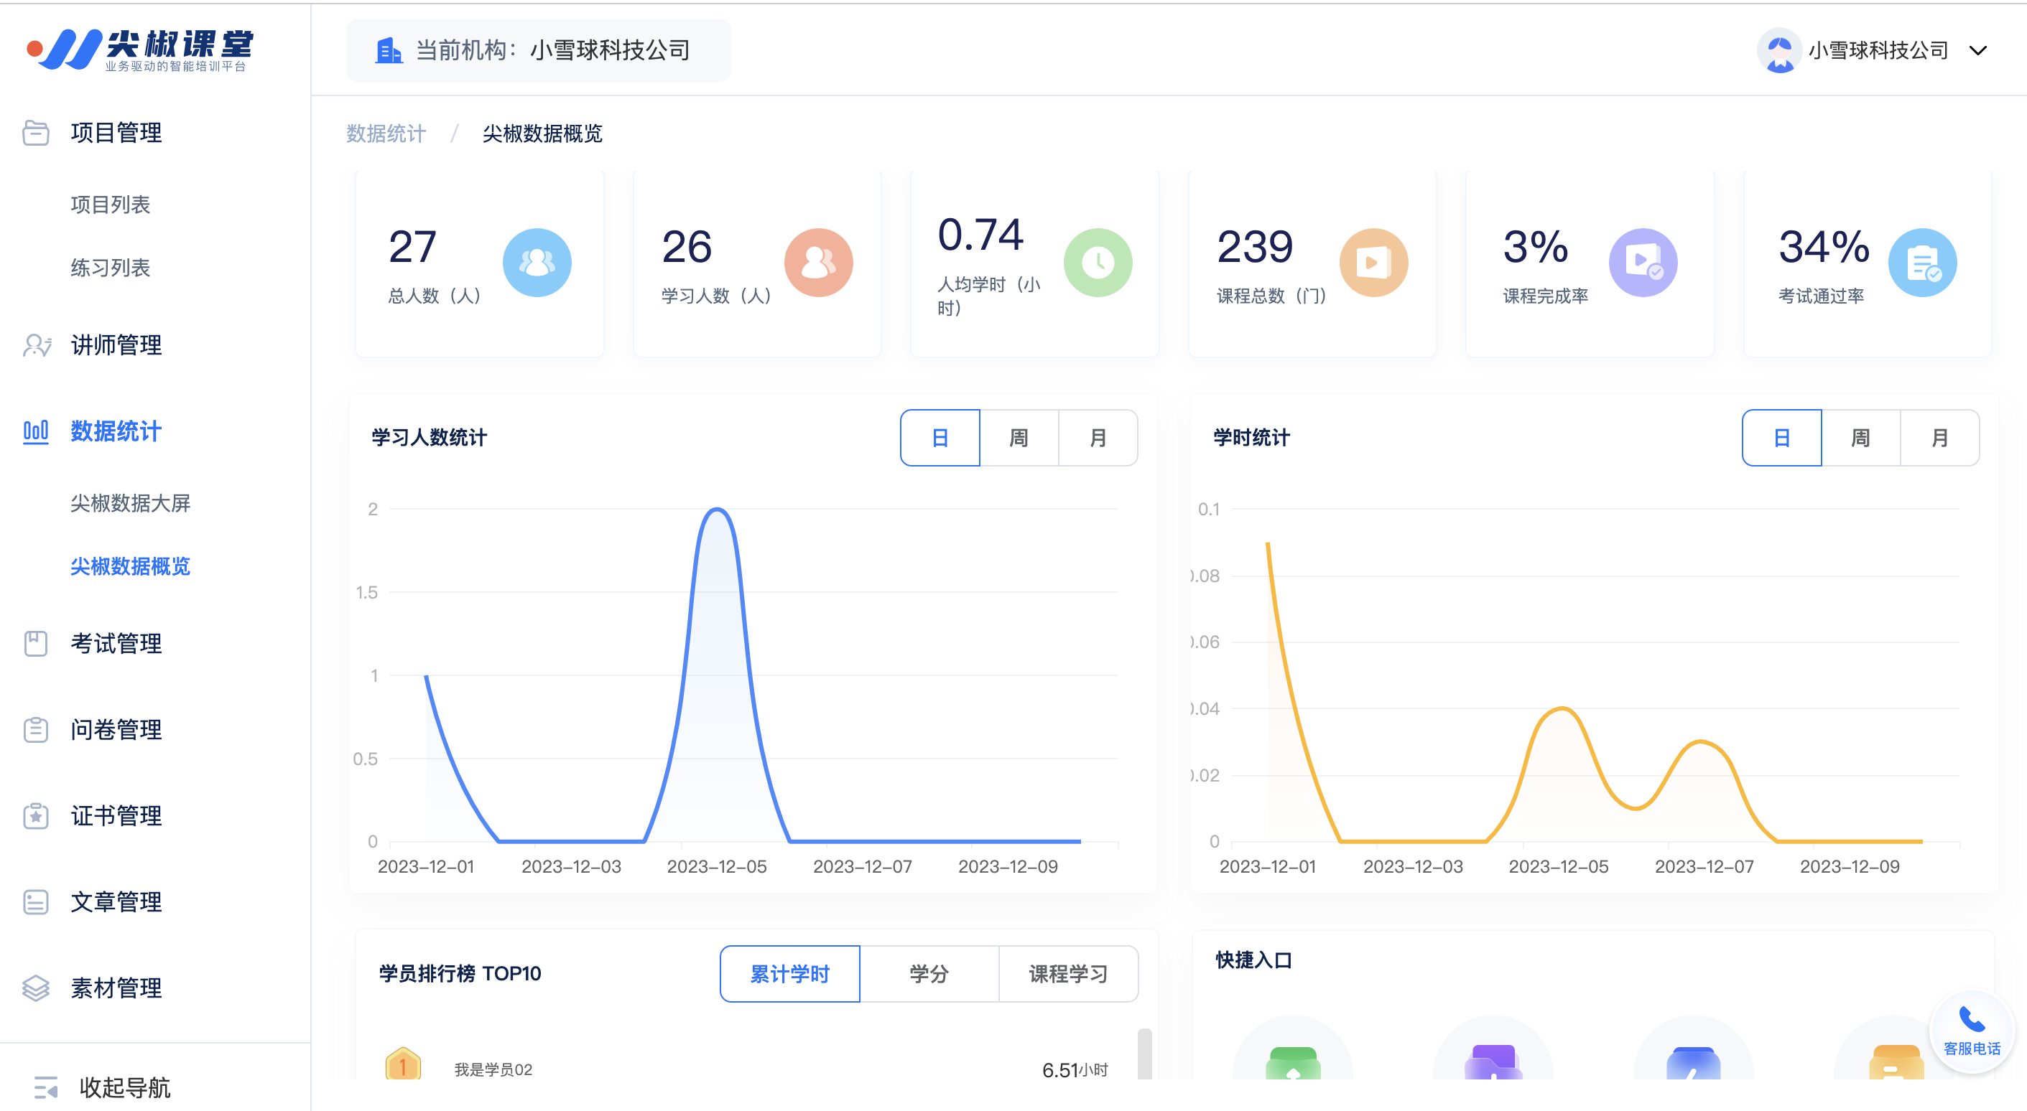Click the 考试管理 sidebar icon
2027x1111 pixels.
click(x=35, y=644)
